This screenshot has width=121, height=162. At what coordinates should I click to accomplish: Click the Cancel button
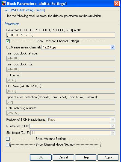[x=63, y=157]
